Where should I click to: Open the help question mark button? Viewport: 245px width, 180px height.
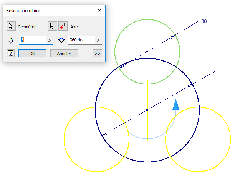(11, 54)
